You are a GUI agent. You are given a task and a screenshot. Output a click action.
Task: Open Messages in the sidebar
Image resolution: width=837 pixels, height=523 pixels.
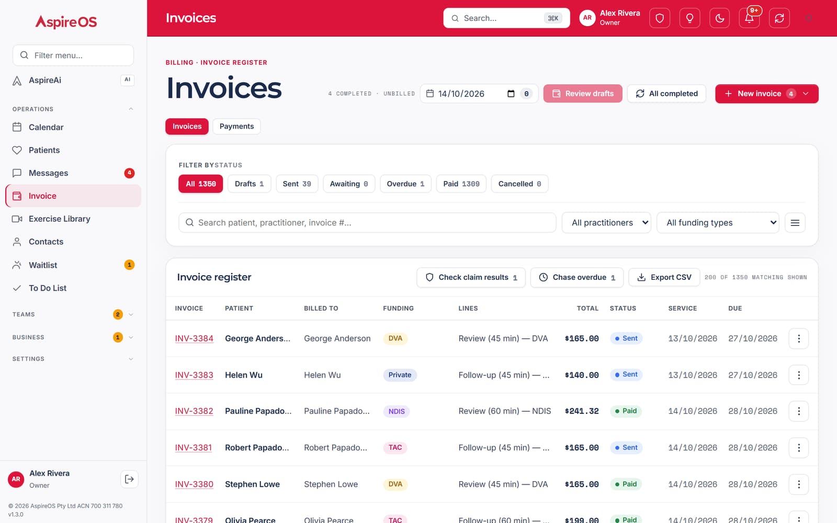coord(73,173)
